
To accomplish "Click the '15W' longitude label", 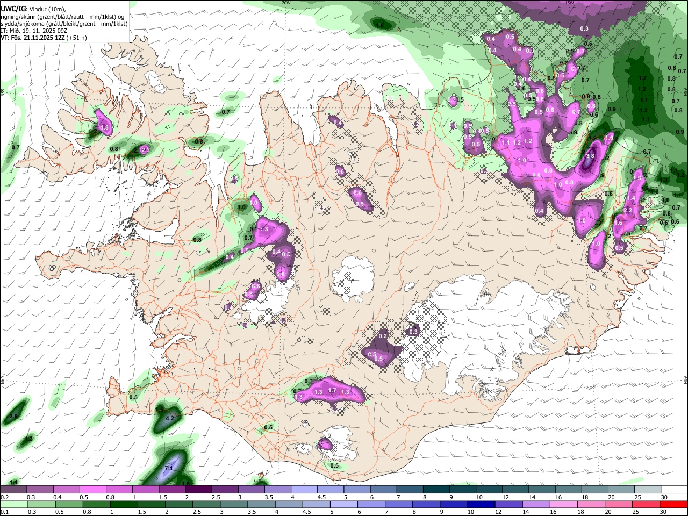I will click(570, 3).
